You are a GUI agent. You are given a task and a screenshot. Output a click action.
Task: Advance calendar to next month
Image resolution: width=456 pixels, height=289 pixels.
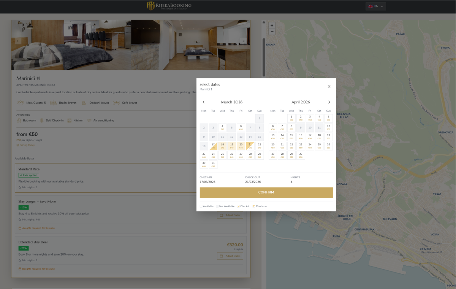coord(329,102)
